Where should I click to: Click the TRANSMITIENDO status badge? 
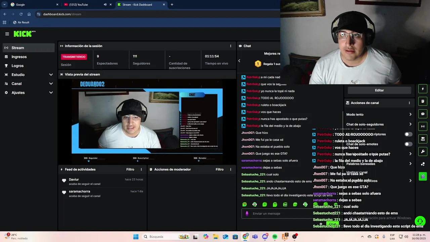74,57
